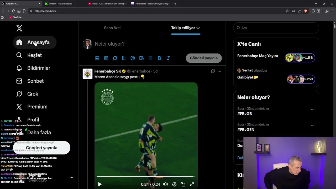Switch to Sana özel tab
The width and height of the screenshot is (336, 189).
tap(112, 28)
